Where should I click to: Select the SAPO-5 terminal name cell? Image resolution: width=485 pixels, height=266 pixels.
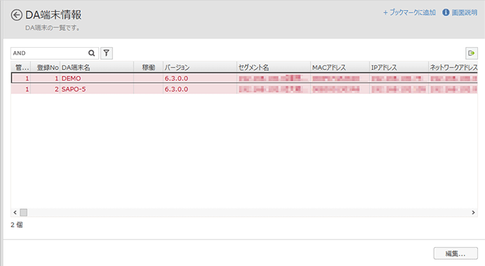point(96,89)
